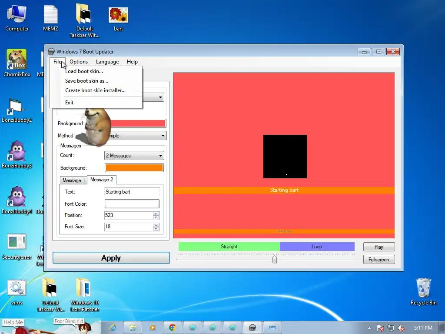Choose Save boot skin as...

click(96, 81)
